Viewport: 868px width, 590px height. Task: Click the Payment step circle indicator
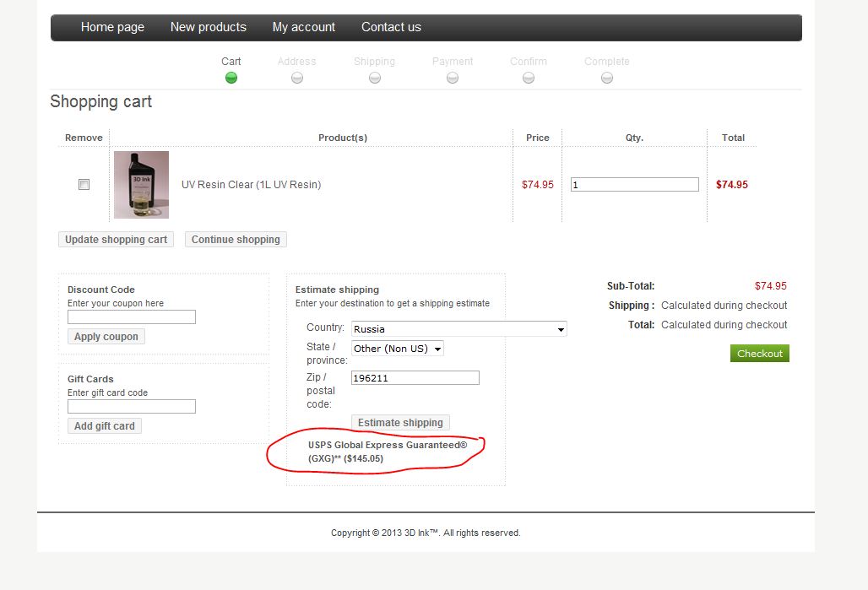tap(453, 78)
